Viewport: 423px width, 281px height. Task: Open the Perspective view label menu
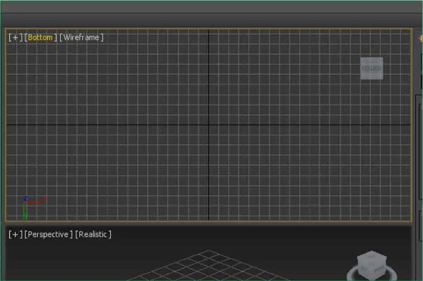(x=48, y=234)
